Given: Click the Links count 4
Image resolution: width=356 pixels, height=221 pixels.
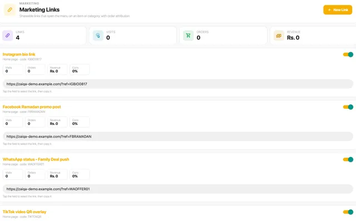Looking at the screenshot, I should (17, 38).
